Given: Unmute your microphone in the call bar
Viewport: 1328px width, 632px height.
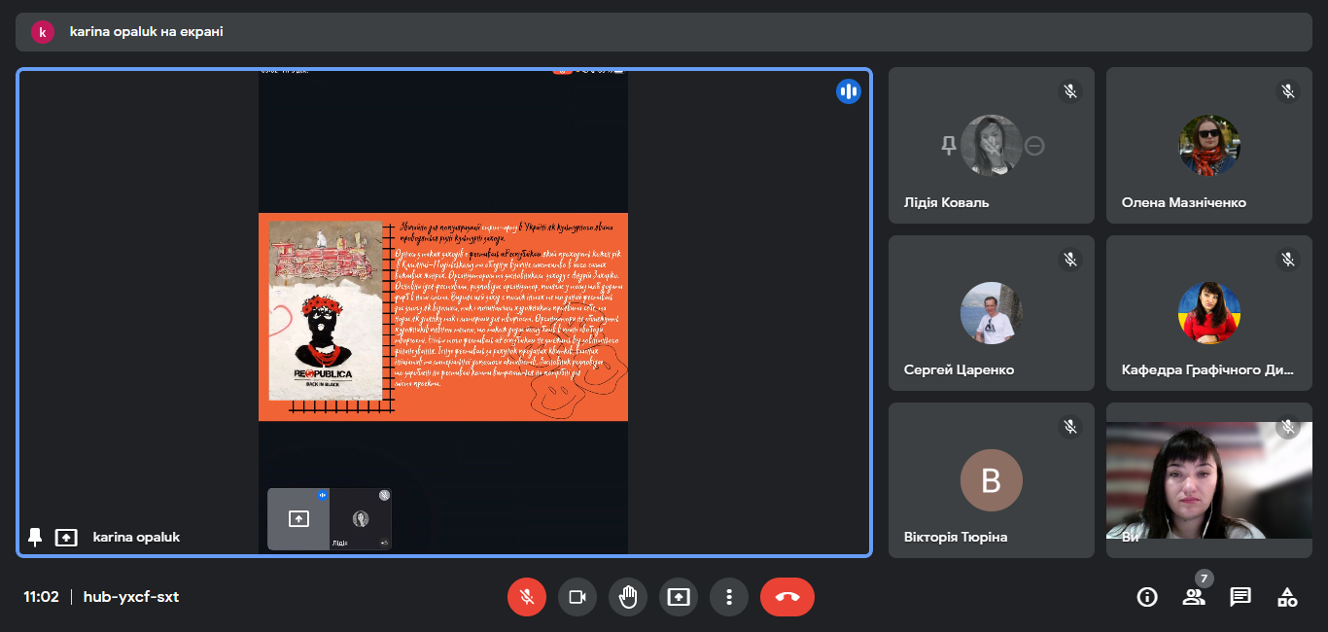Looking at the screenshot, I should 527,597.
